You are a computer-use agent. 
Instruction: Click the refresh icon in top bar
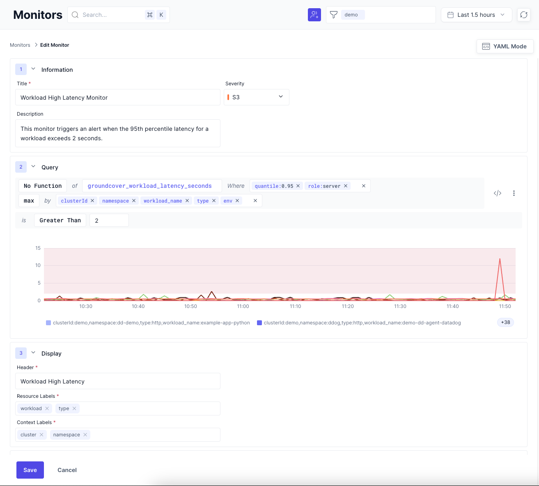tap(524, 15)
